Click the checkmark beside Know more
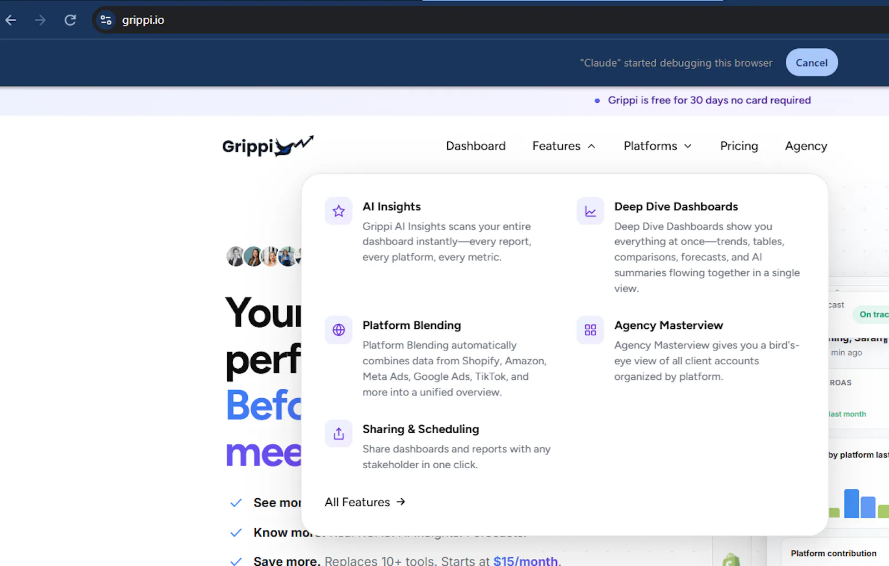889x566 pixels. coord(236,533)
